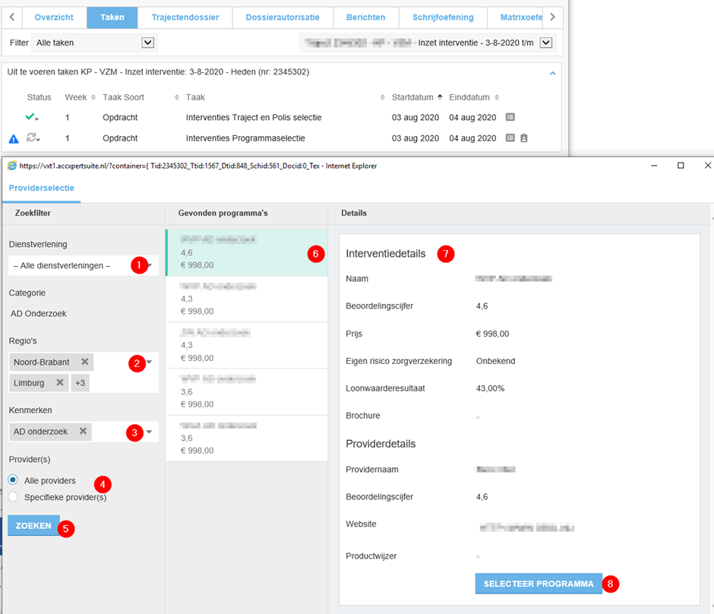Open details icon for Interventies Traject en Polis selectie
The width and height of the screenshot is (714, 614).
point(510,117)
